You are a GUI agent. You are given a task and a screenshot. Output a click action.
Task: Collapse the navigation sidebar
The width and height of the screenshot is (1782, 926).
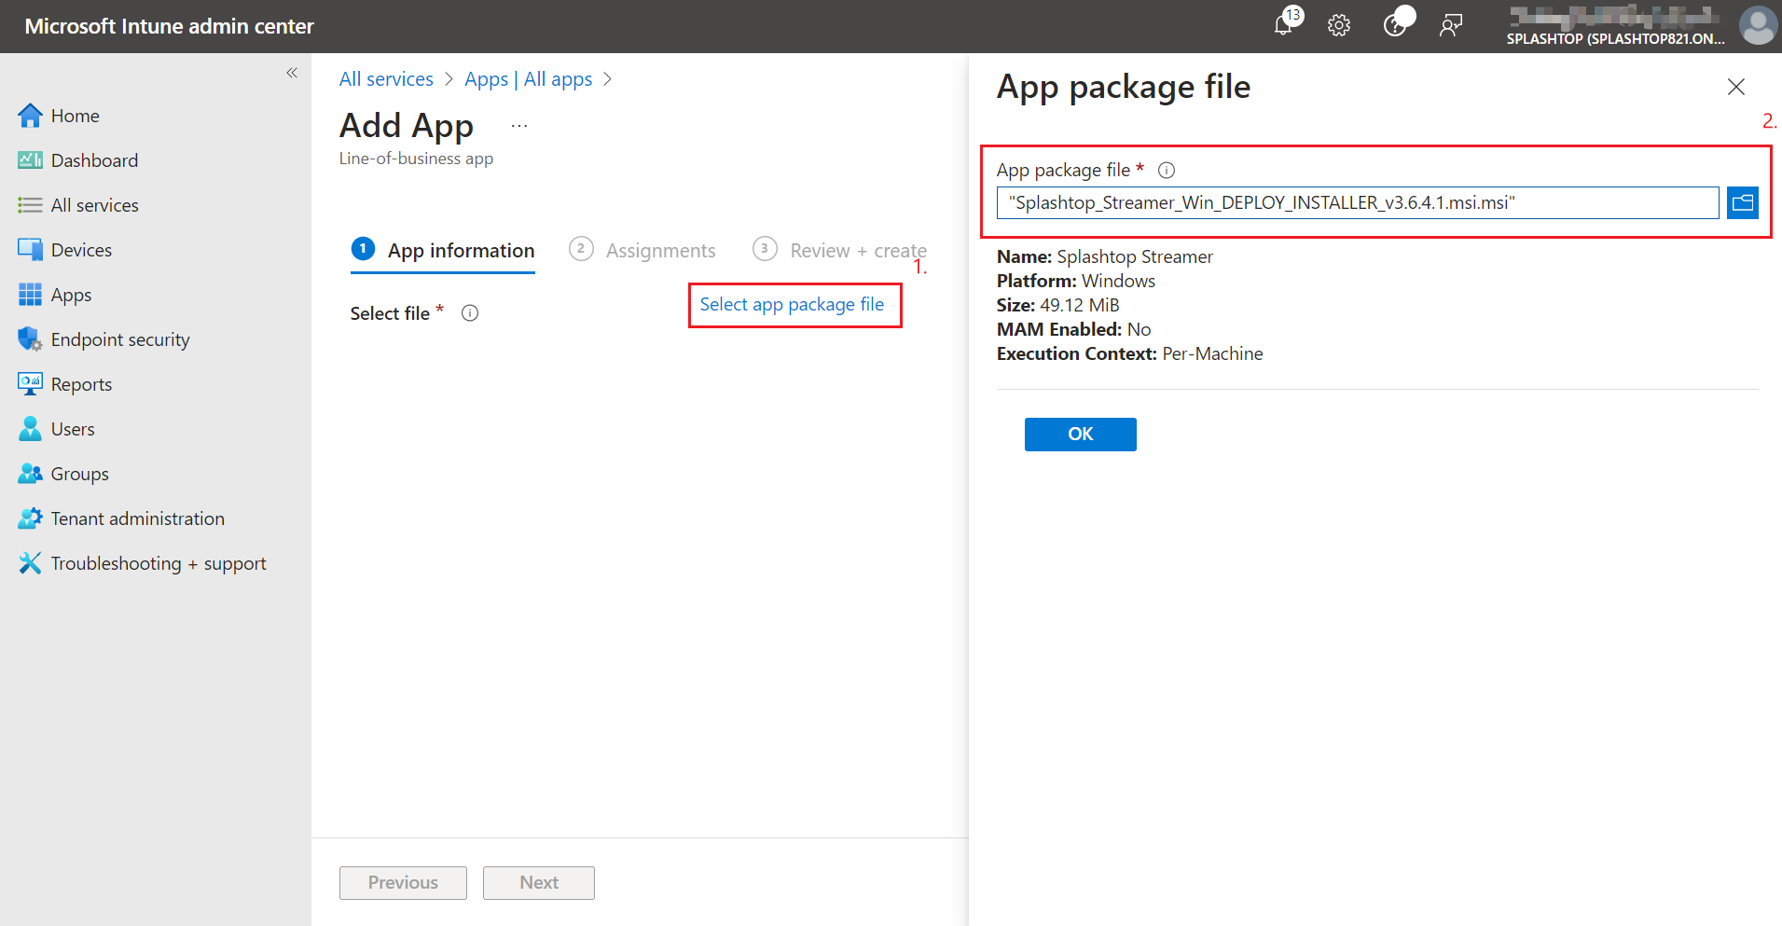click(x=291, y=72)
